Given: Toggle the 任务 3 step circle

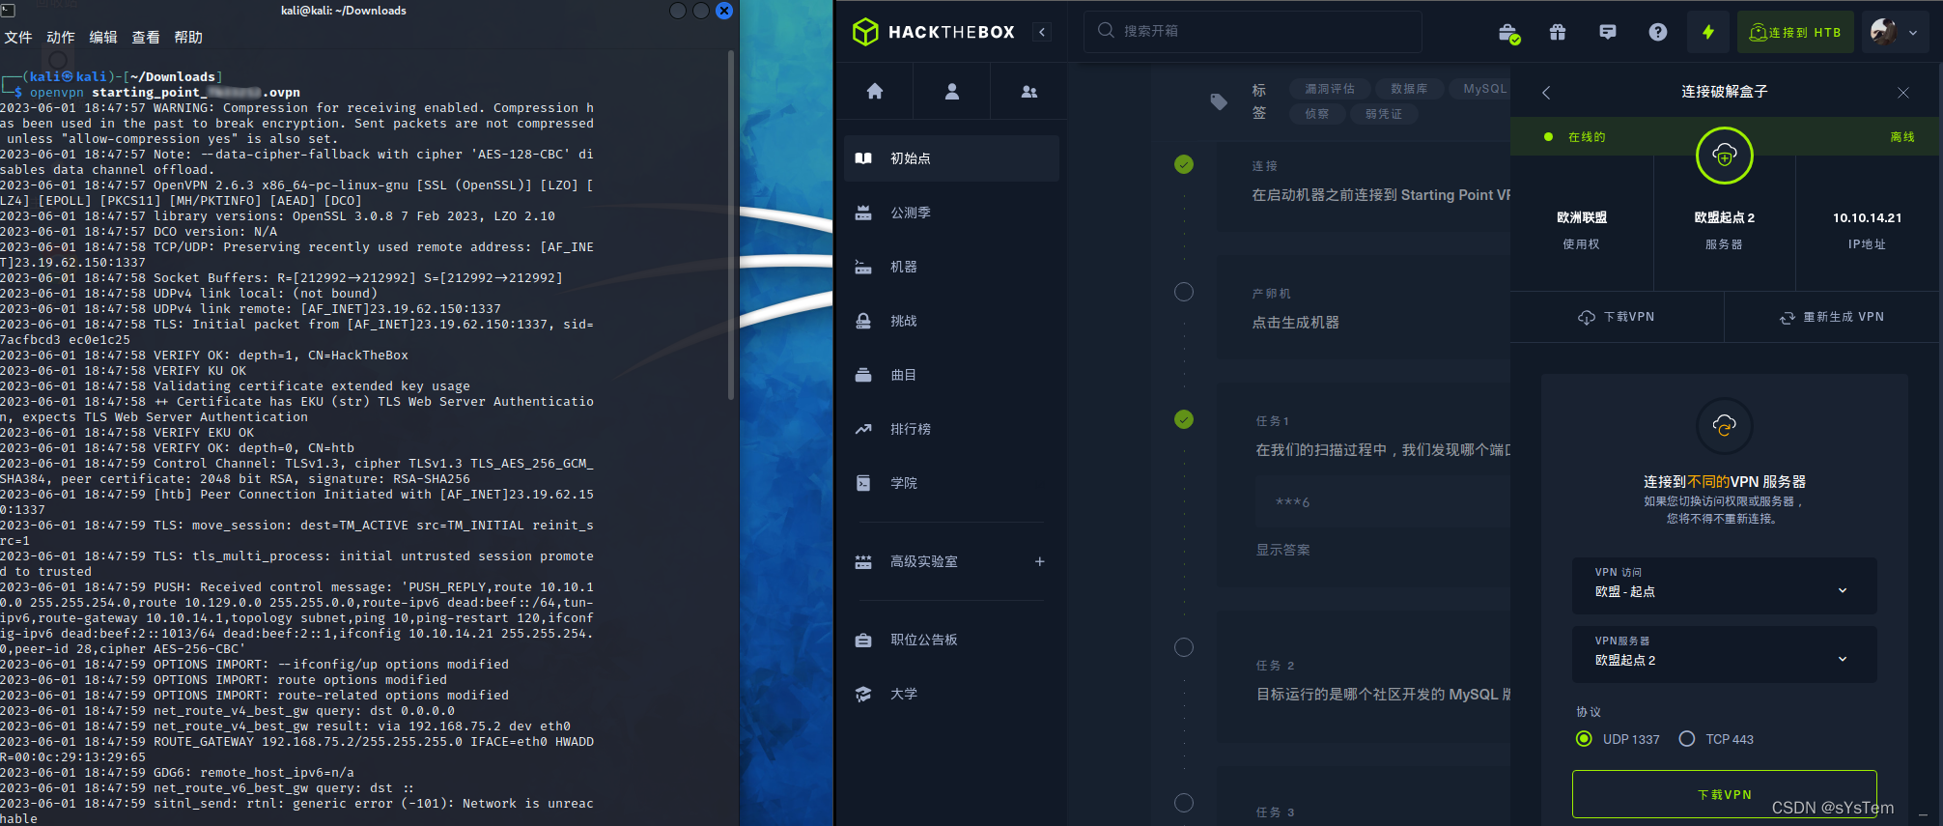Looking at the screenshot, I should [x=1184, y=803].
